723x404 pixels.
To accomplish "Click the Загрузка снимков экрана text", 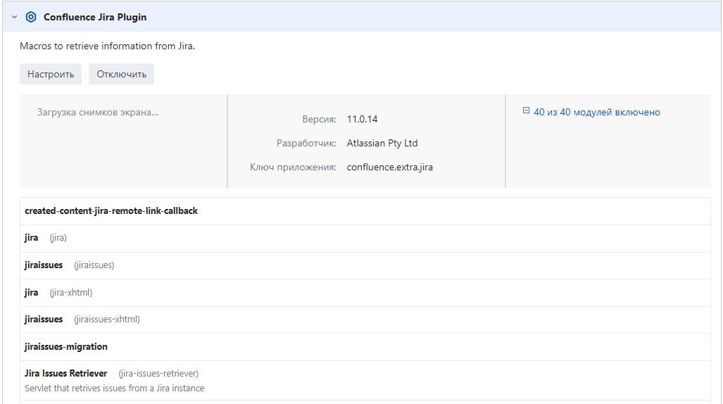I will [x=98, y=112].
